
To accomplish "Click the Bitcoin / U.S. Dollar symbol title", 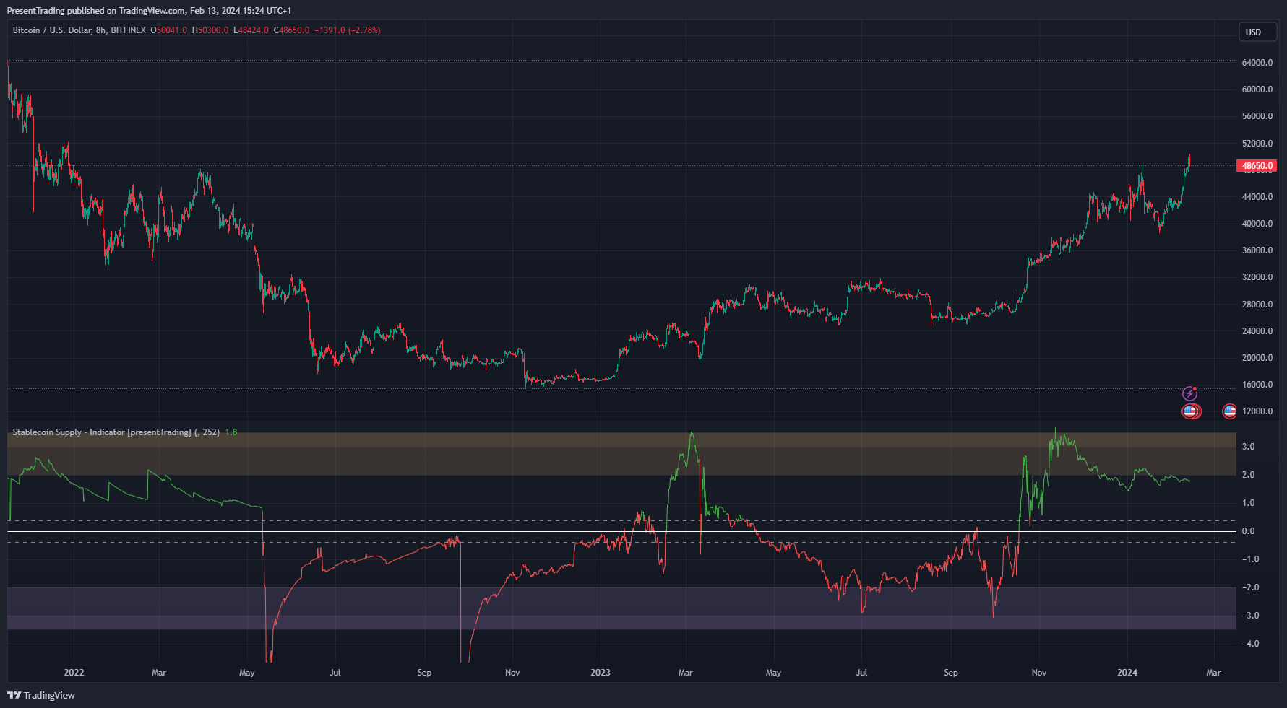I will (79, 30).
